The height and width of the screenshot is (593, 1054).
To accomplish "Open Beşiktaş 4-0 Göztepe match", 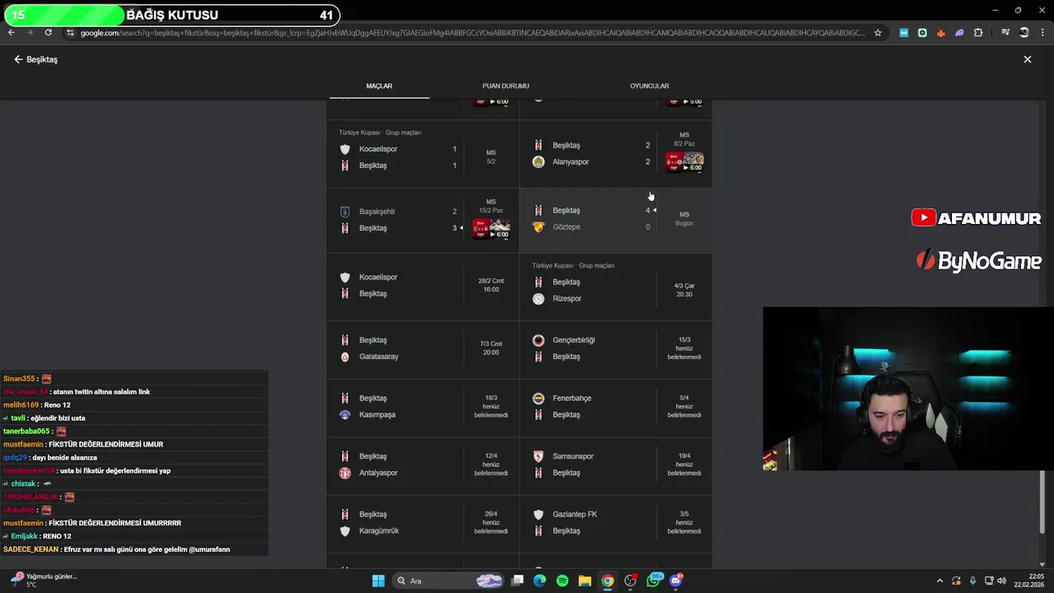I will click(x=615, y=219).
